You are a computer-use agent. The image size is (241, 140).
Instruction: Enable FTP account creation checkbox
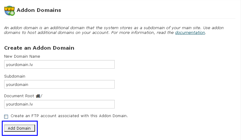point(6,117)
